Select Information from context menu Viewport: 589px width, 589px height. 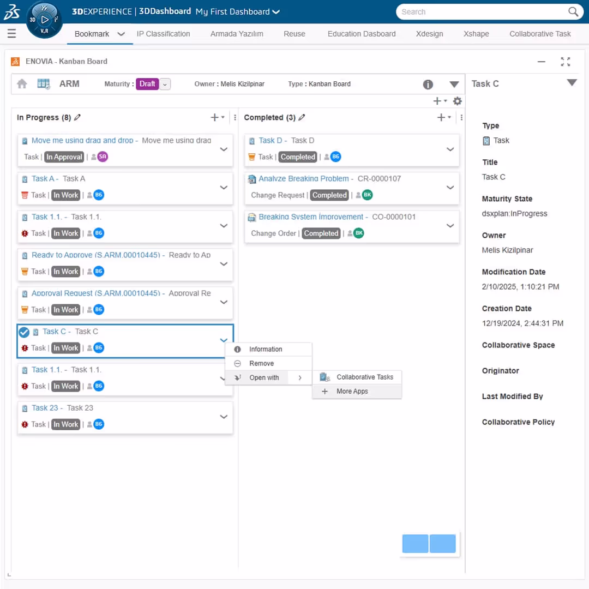[x=268, y=350]
